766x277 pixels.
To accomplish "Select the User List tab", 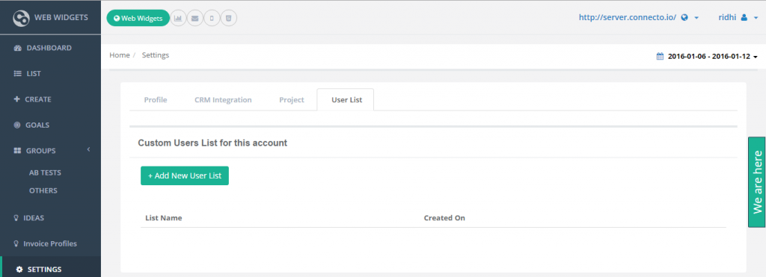I will (346, 100).
